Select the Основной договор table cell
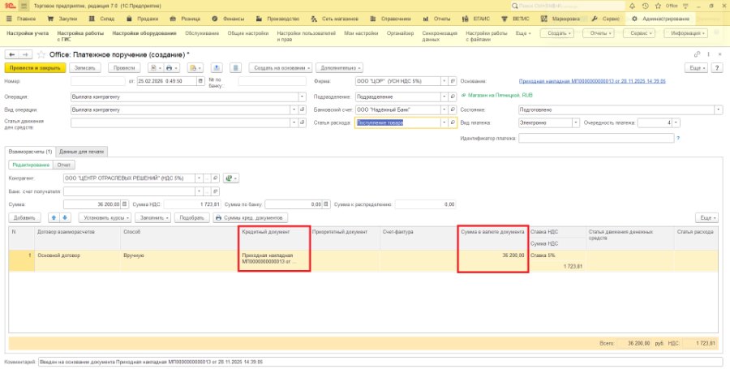The image size is (730, 369). (77, 261)
